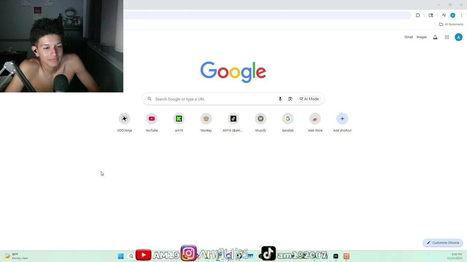This screenshot has width=467, height=262.
Task: Click the tab search icon in Chrome toolbar
Action: click(431, 15)
